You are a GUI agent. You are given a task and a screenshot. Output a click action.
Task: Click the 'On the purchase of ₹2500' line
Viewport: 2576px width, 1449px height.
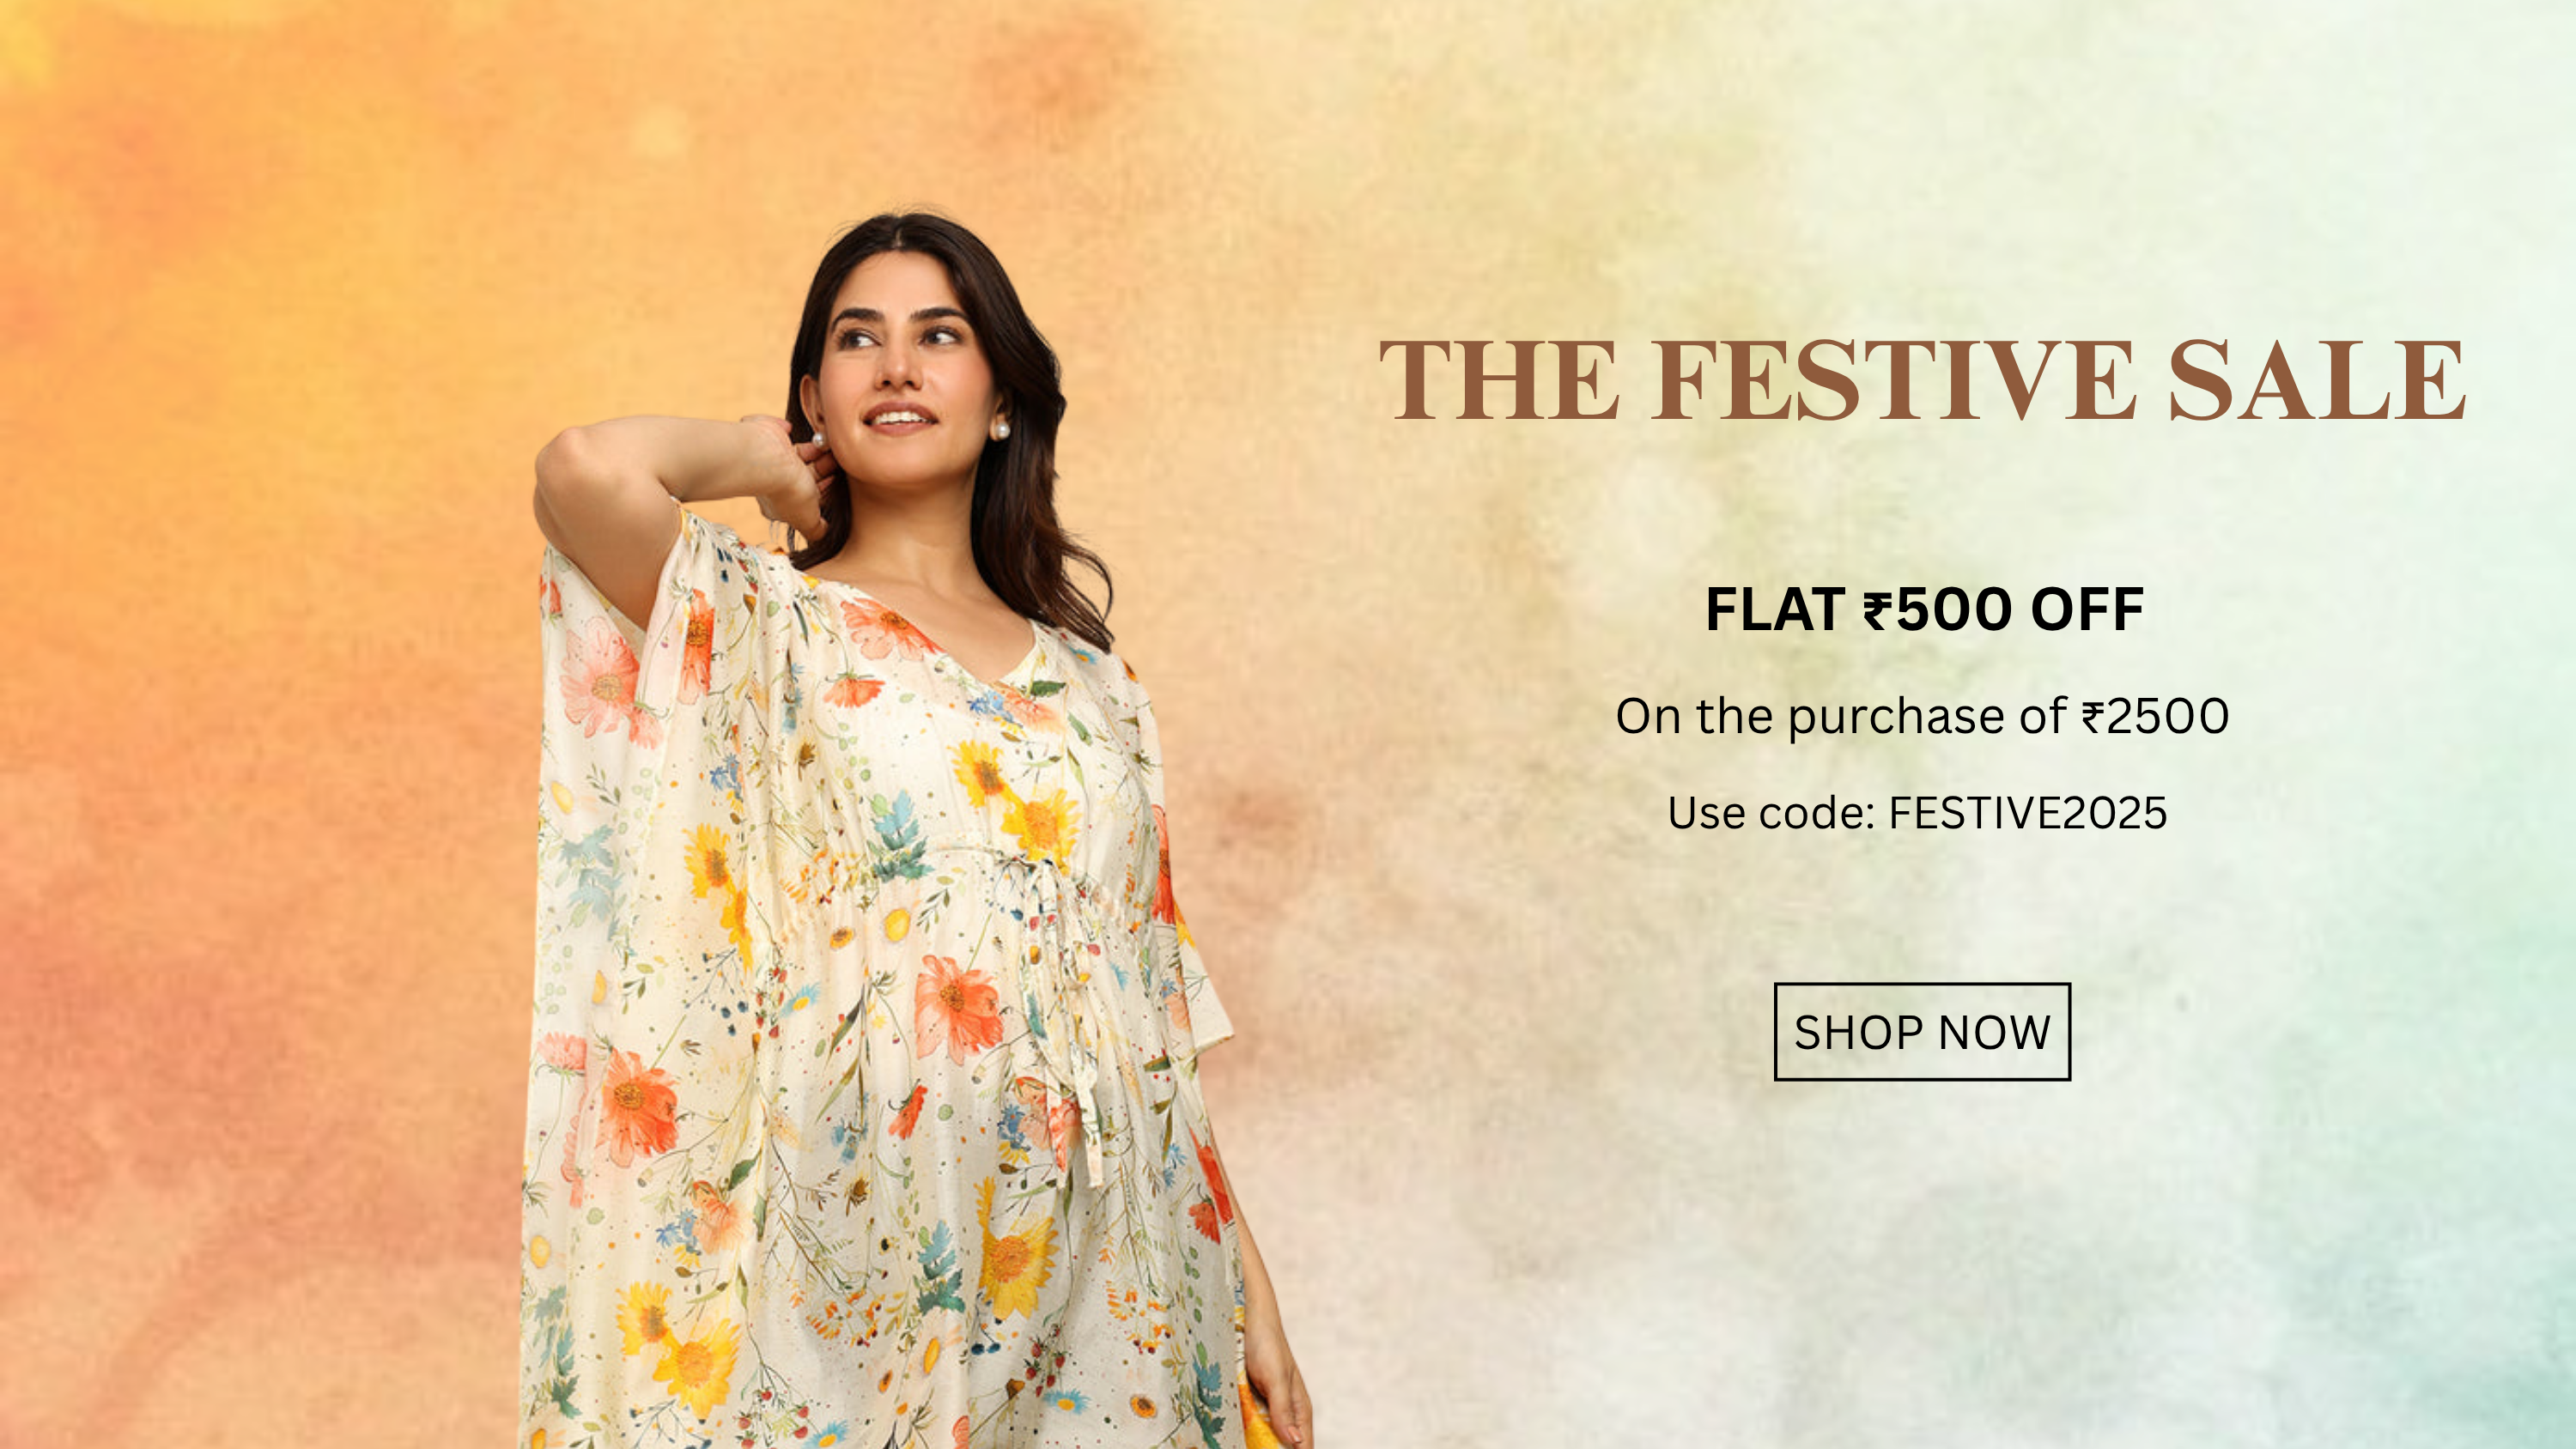pyautogui.click(x=1922, y=716)
